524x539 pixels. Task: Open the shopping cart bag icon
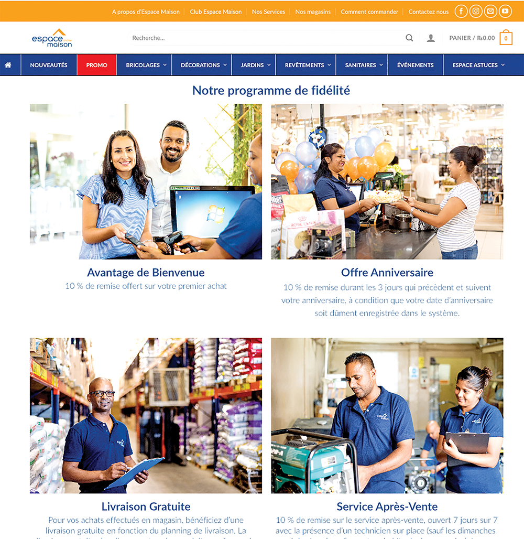506,37
